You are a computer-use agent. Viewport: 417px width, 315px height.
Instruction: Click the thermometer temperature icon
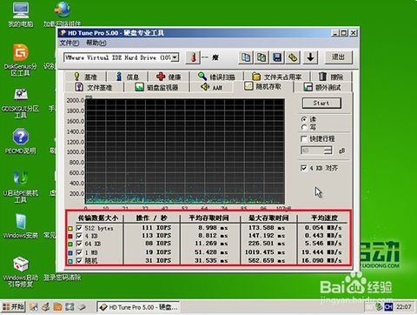point(193,57)
